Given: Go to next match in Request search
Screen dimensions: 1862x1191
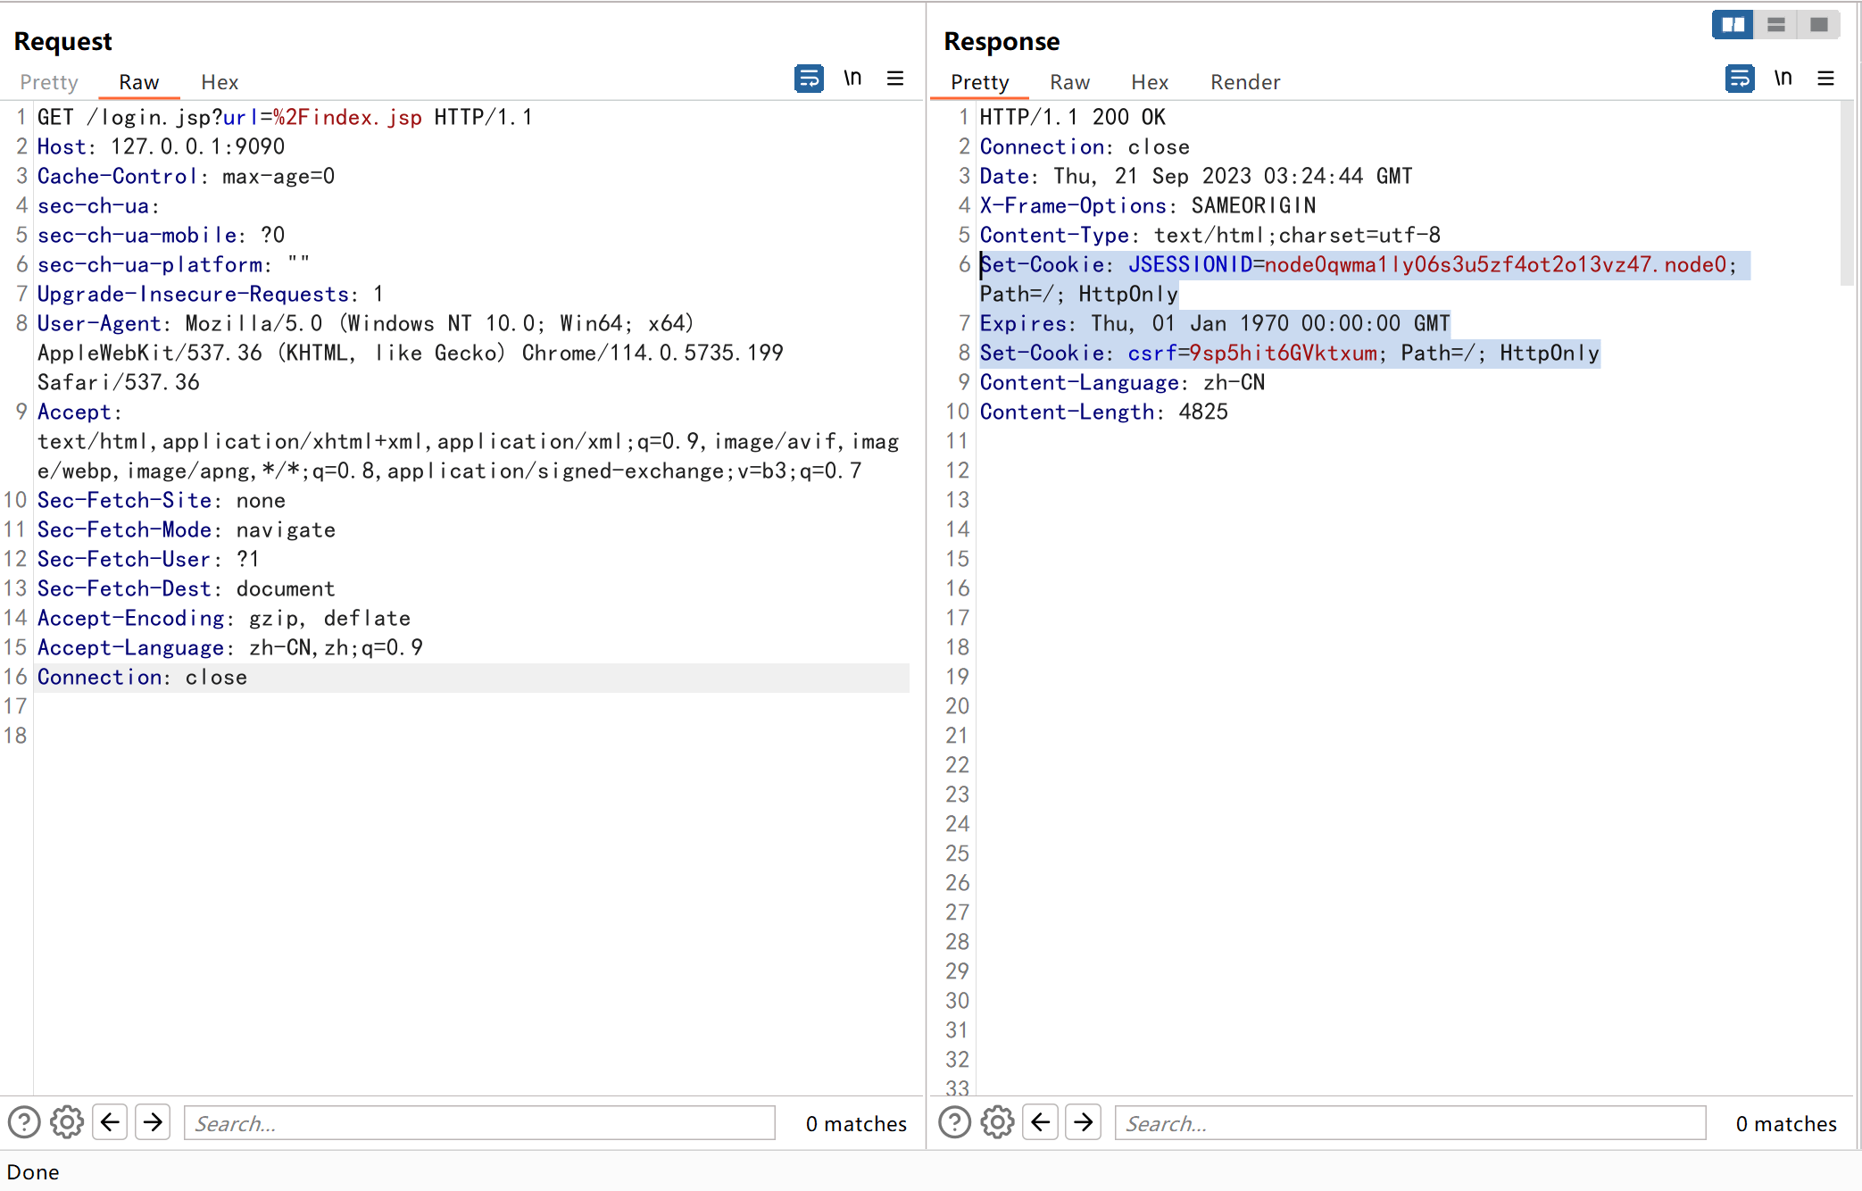Looking at the screenshot, I should pos(154,1122).
